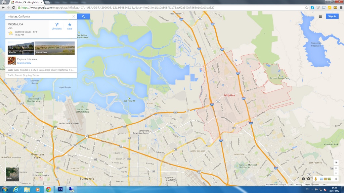
Task: Open the Help question mark icon
Action: point(303,179)
